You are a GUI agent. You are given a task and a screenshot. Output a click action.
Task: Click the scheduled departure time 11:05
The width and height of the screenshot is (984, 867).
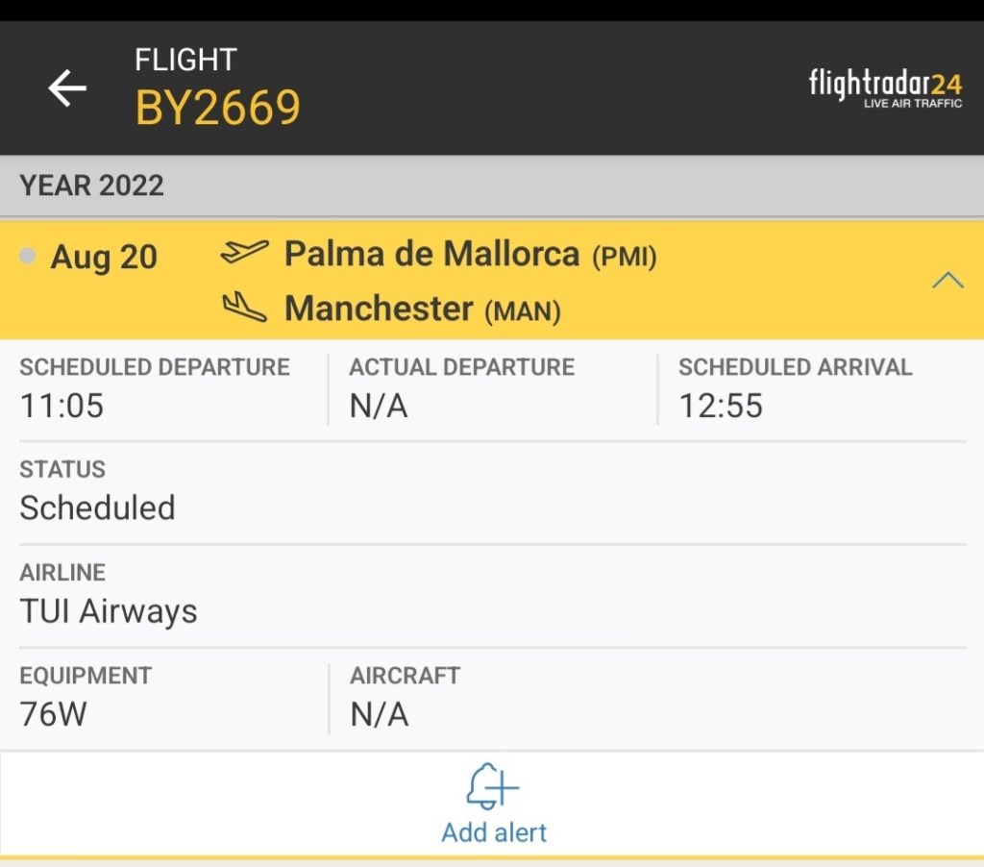(x=61, y=406)
